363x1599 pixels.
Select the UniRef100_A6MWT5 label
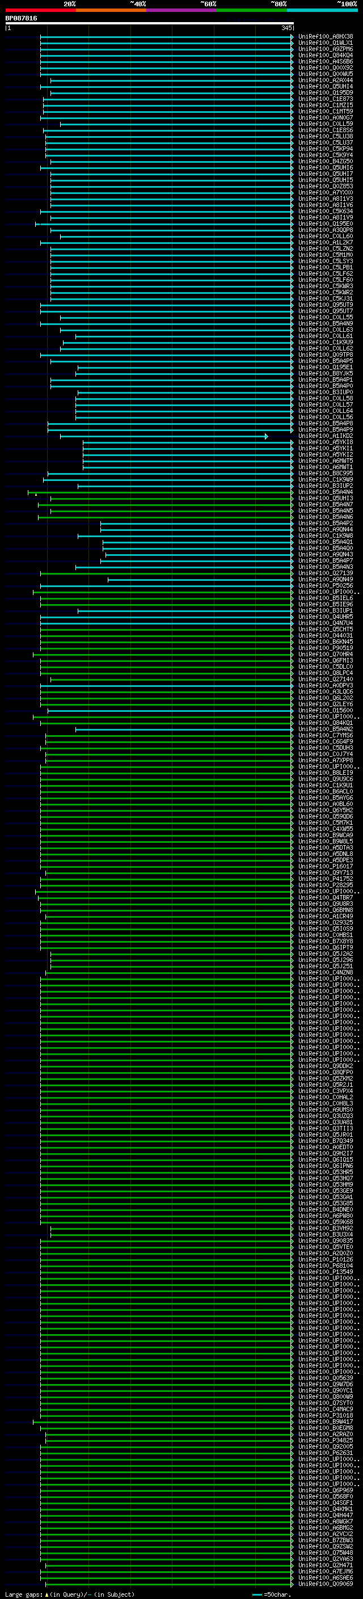[x=325, y=461]
